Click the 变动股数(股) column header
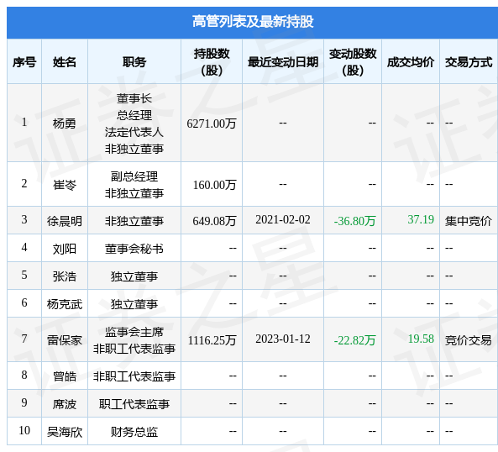498x452 pixels. click(353, 62)
